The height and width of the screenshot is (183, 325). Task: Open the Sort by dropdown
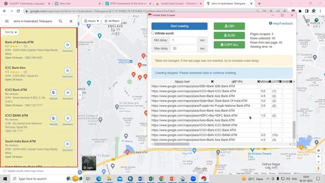click(11, 32)
